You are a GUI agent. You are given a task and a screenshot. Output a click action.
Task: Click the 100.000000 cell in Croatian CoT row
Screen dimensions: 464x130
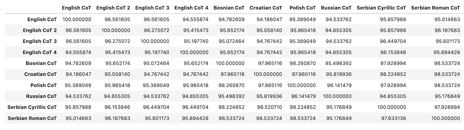[267, 74]
